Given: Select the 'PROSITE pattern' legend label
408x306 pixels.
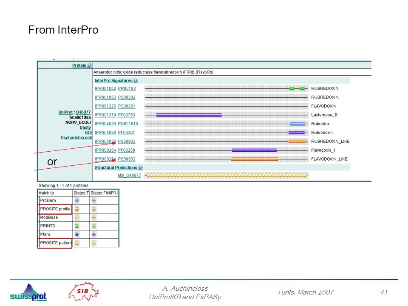Looking at the screenshot, I should pyautogui.click(x=55, y=243).
